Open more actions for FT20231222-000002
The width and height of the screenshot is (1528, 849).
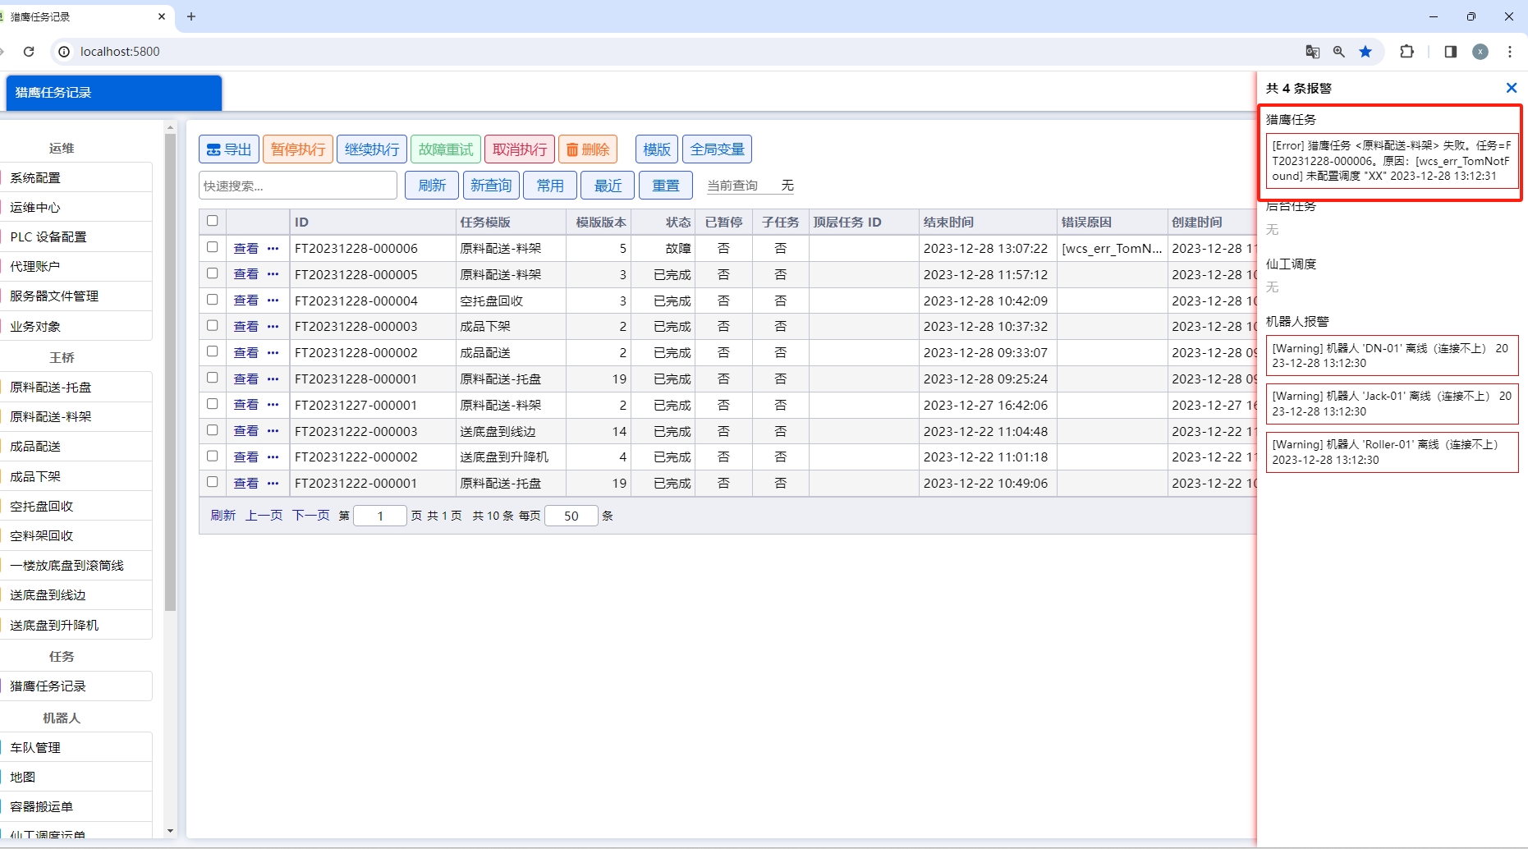[x=273, y=457]
